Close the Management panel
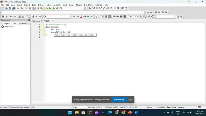The height and width of the screenshot is (116, 206). (29, 20)
